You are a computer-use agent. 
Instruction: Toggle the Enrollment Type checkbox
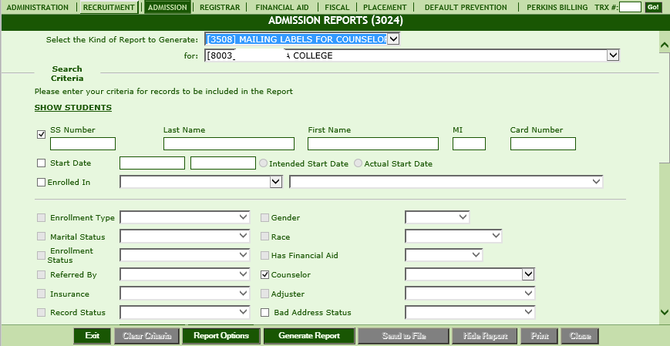pos(42,218)
